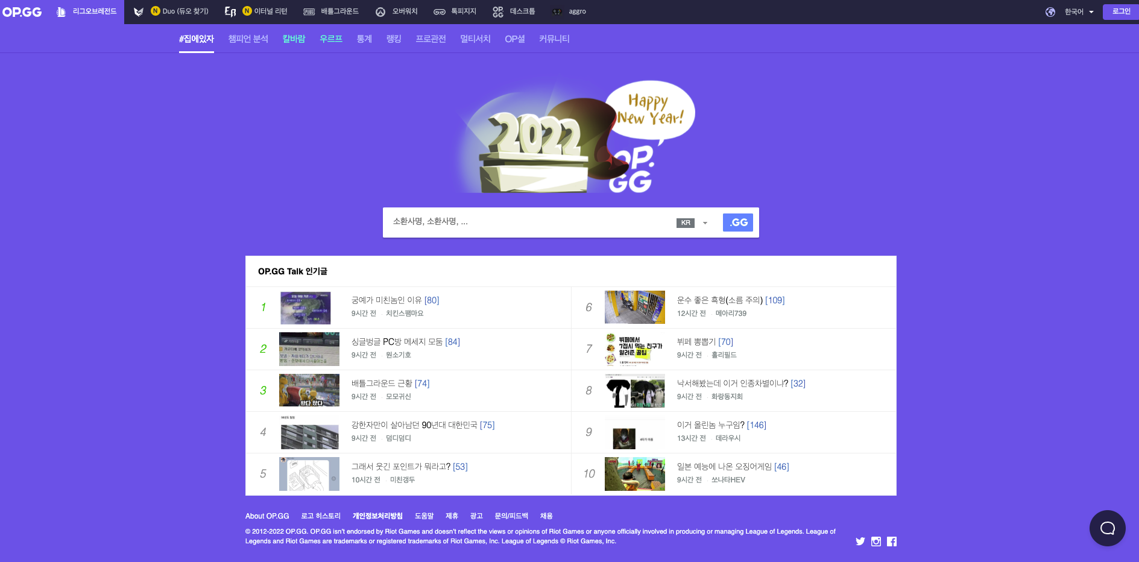Select the 커뮤니티 tab
The width and height of the screenshot is (1139, 562).
[x=554, y=39]
